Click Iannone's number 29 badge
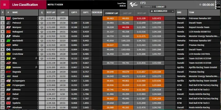 point(8,67)
